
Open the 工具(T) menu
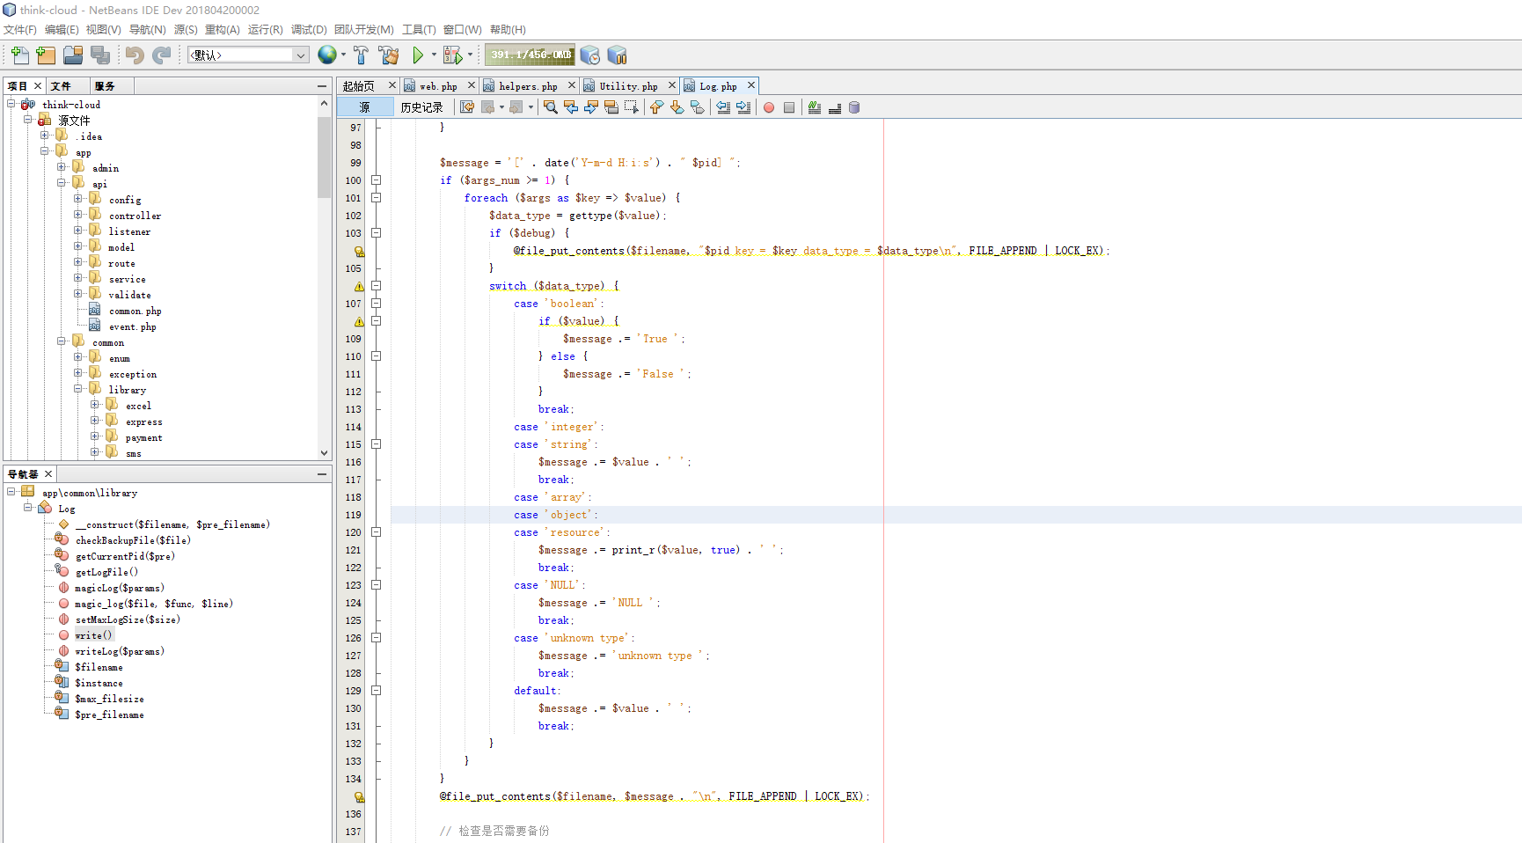coord(419,30)
